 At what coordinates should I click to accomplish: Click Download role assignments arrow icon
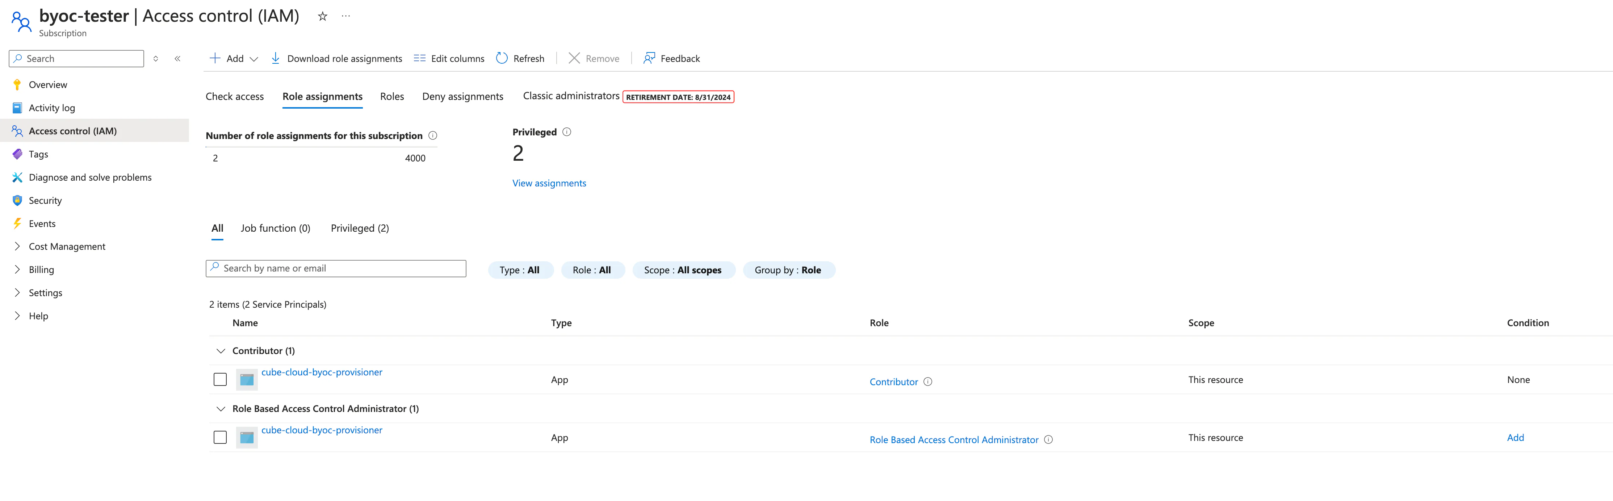(276, 58)
